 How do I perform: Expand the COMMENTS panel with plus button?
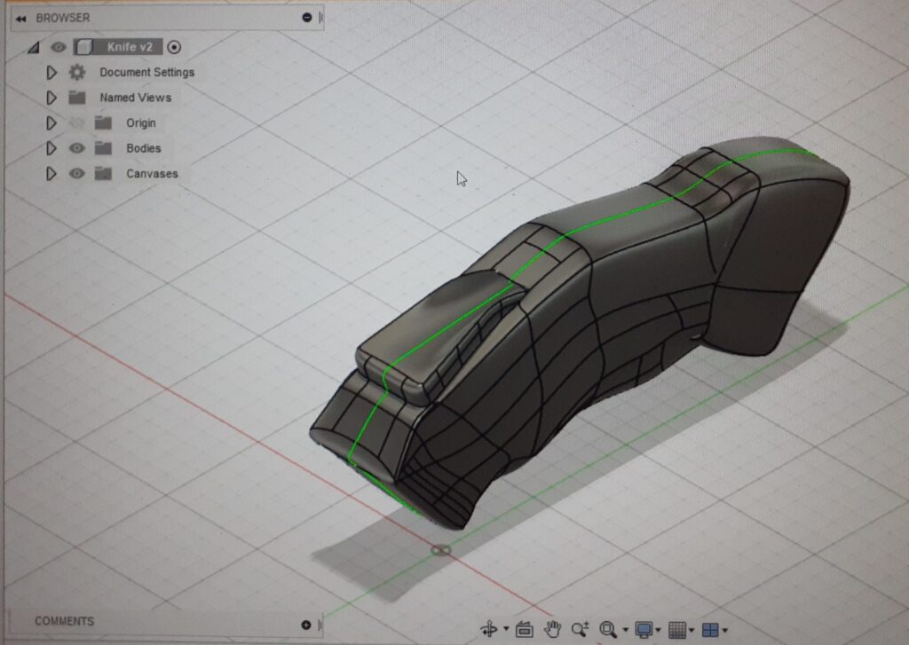pos(306,625)
